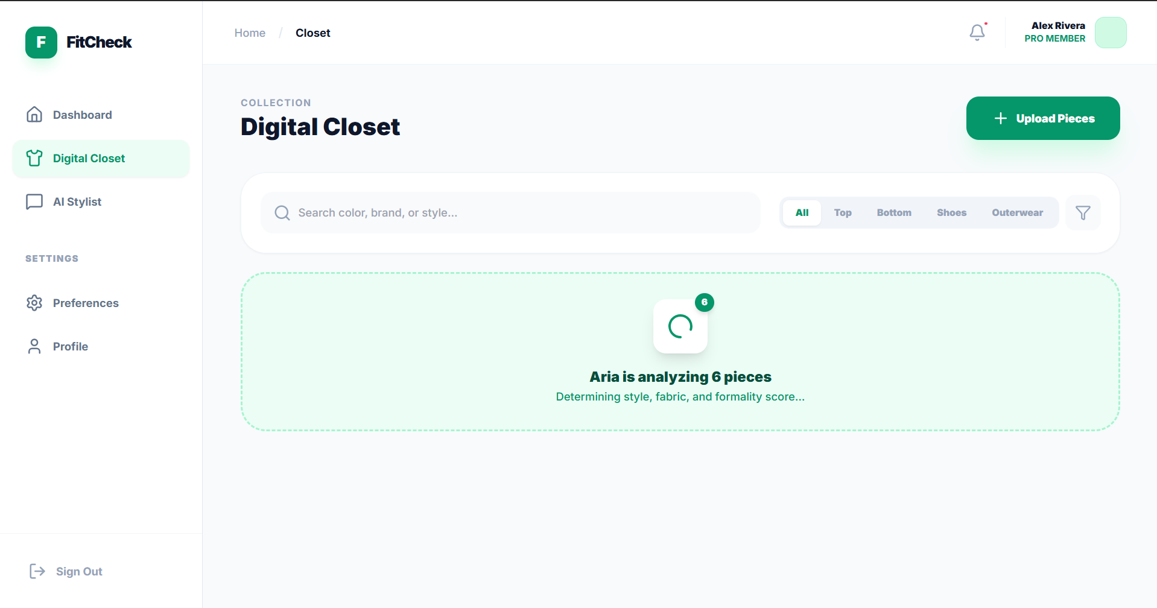Go to Dashboard page
The width and height of the screenshot is (1157, 608).
101,115
